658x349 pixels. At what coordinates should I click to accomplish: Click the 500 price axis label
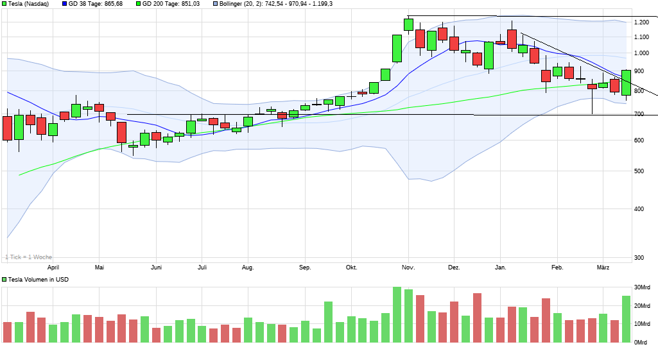tap(639, 171)
